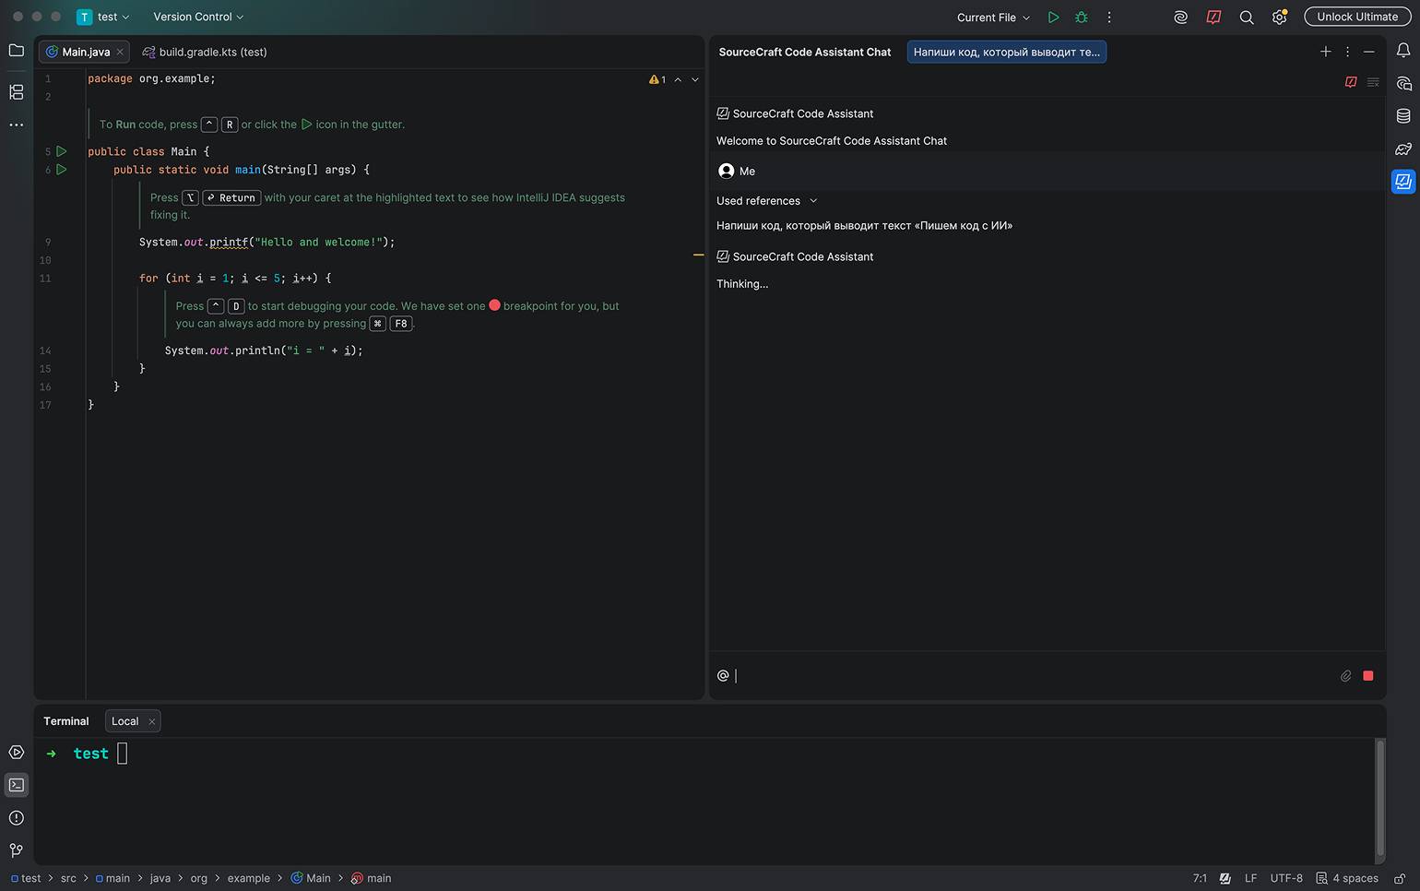Click the red SourceCraft icon below chat header
Viewport: 1420px width, 891px height.
coord(1351,82)
